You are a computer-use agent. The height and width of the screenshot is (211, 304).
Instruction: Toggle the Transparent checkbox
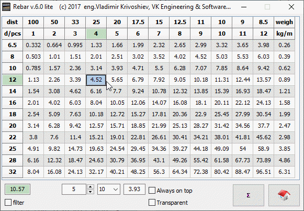pos(152,203)
